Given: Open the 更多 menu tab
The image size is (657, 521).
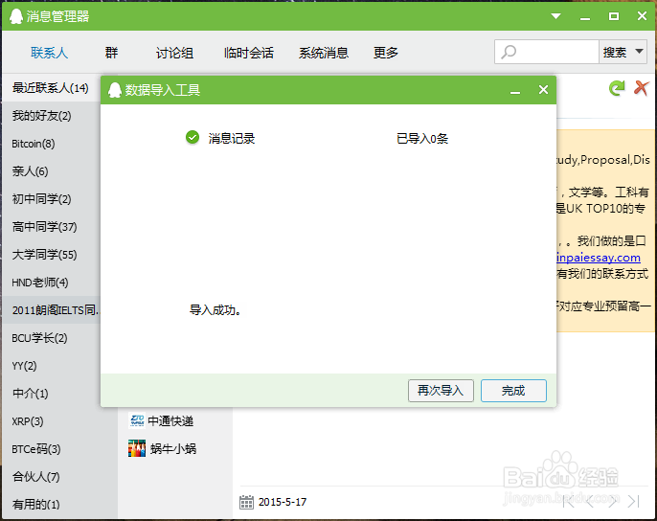Looking at the screenshot, I should click(385, 53).
